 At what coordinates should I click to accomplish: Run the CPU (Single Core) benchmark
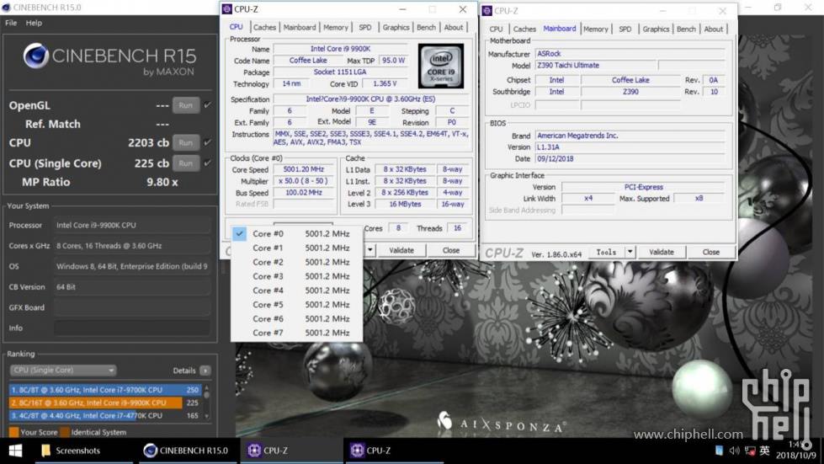[185, 163]
